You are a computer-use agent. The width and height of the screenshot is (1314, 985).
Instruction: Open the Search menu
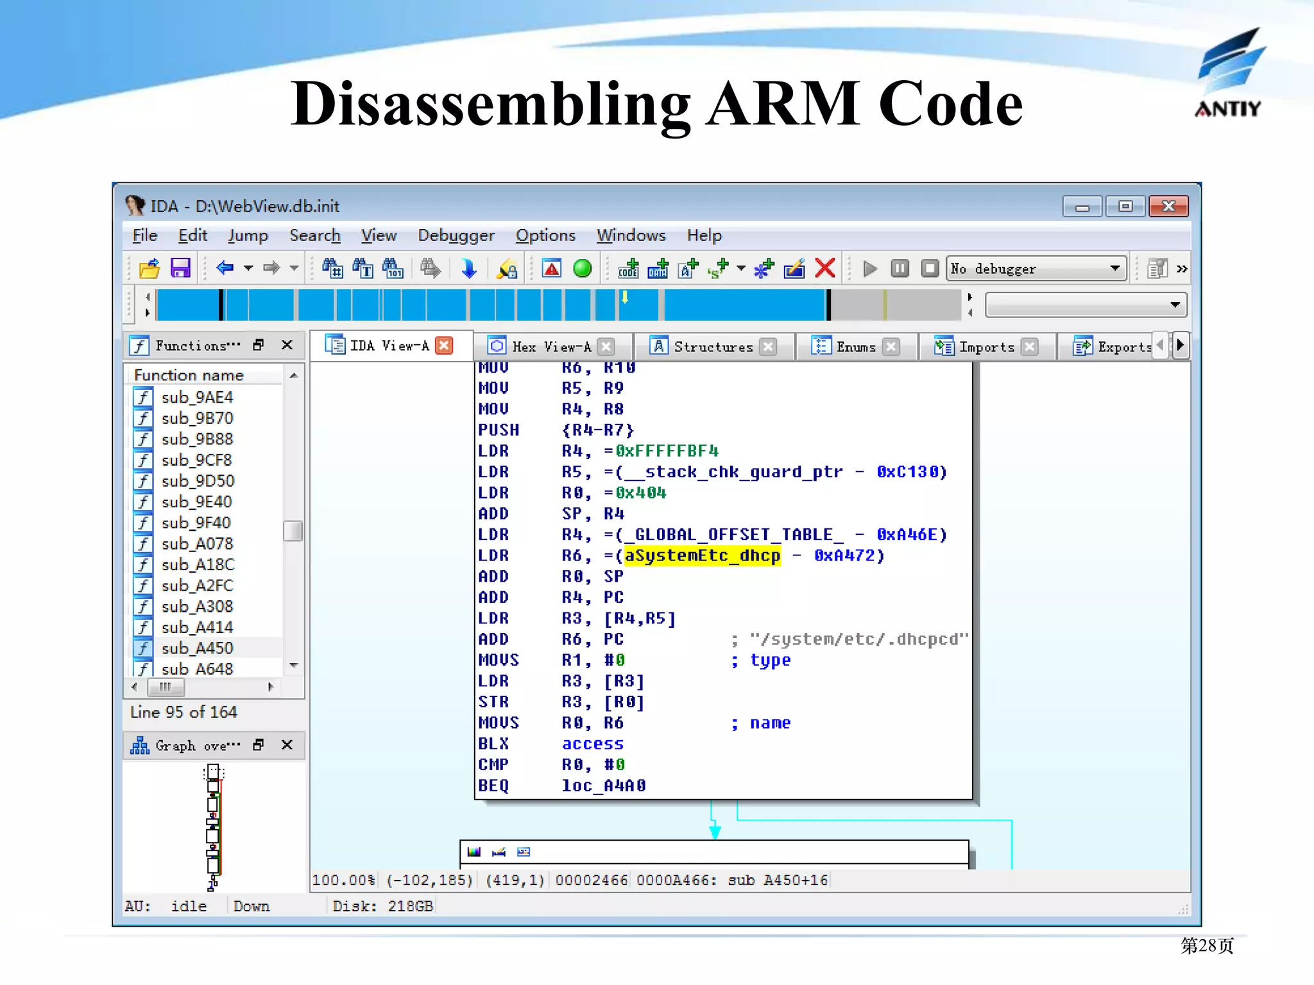point(314,235)
